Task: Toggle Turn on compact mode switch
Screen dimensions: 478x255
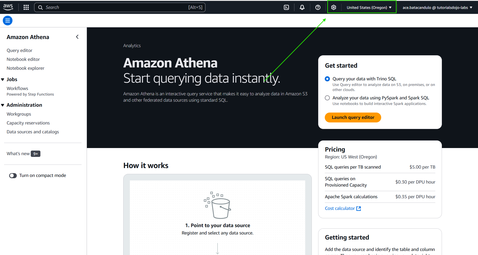Action: (13, 176)
